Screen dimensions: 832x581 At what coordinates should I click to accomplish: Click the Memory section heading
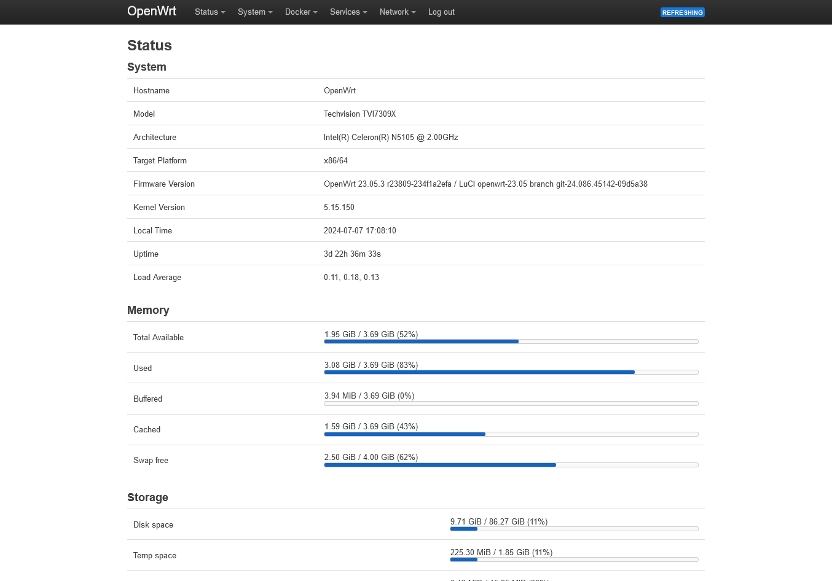point(148,310)
